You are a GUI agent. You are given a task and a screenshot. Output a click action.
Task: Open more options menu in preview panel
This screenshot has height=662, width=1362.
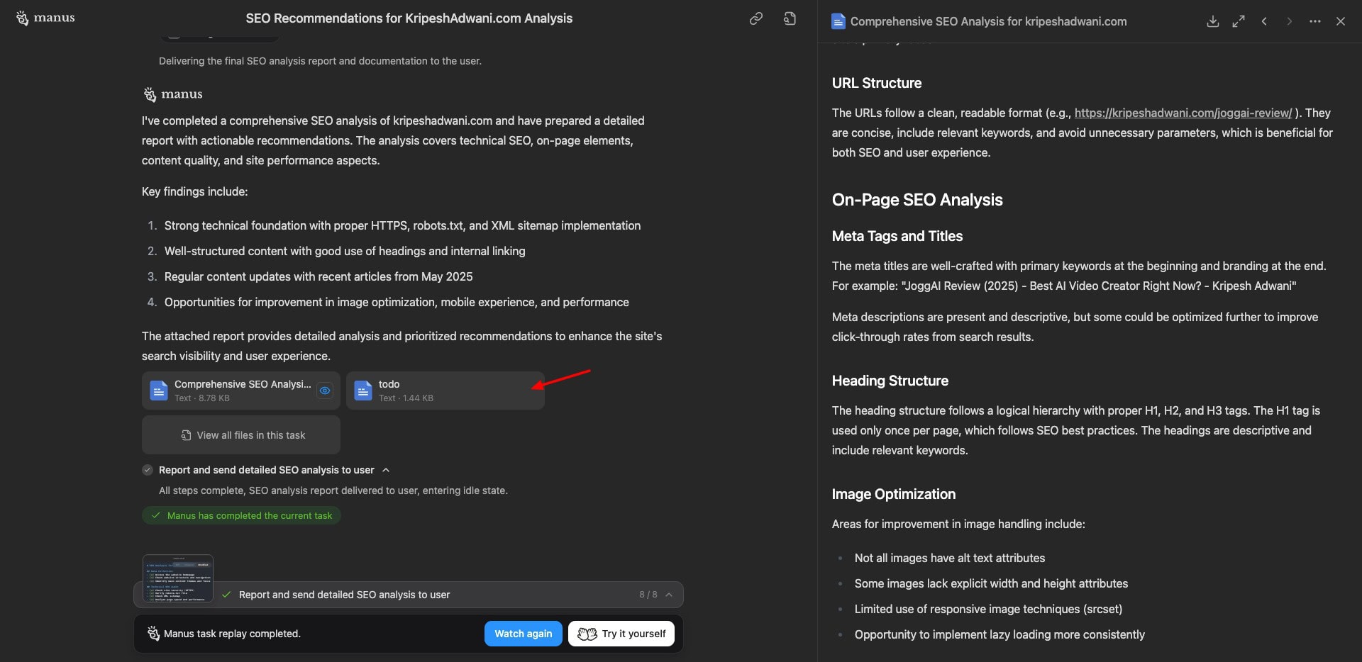coord(1314,21)
